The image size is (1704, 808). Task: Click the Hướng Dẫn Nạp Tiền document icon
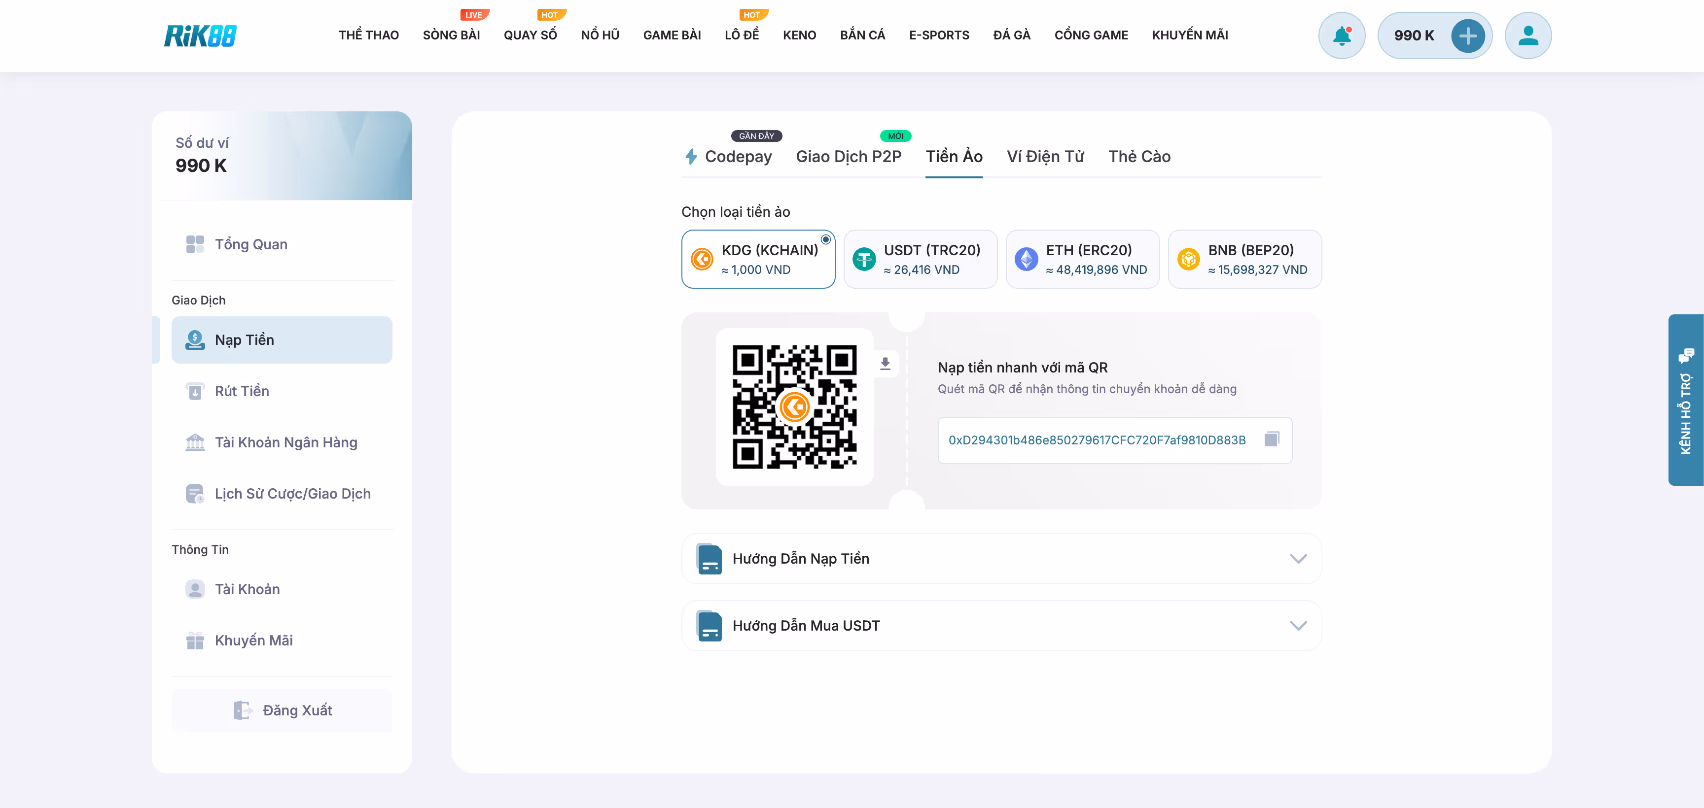(x=709, y=559)
